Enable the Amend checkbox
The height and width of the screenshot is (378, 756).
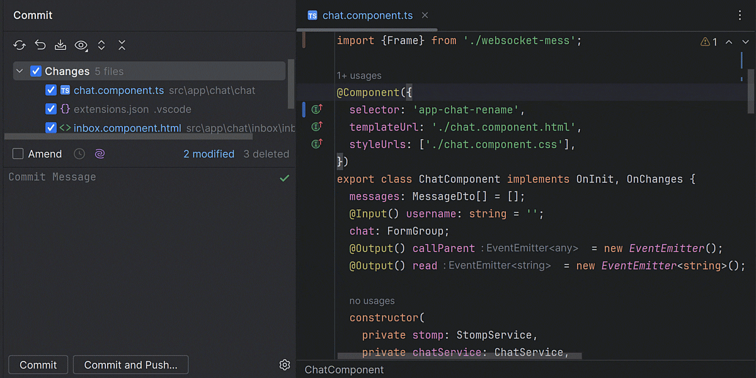click(18, 153)
